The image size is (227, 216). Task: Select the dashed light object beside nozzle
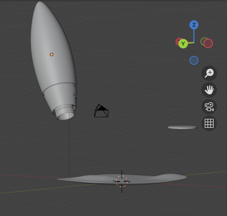point(74,100)
